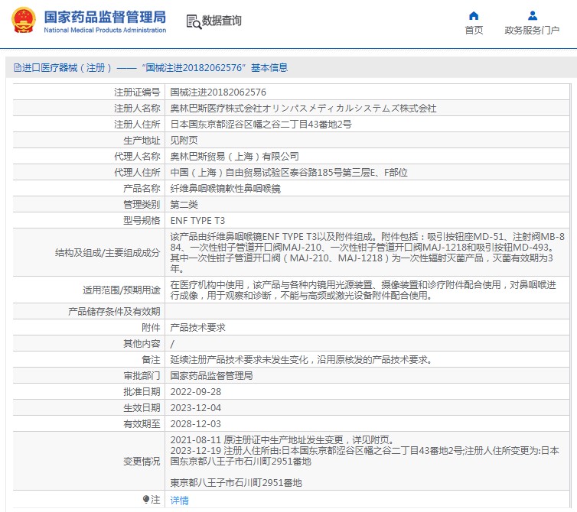Viewport: 577px width, 512px height.
Task: Click the 变更情况 row label
Action: click(x=142, y=462)
